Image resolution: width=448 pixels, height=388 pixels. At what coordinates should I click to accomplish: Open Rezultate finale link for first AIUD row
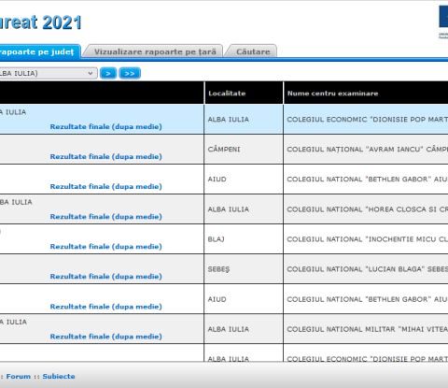pyautogui.click(x=106, y=186)
